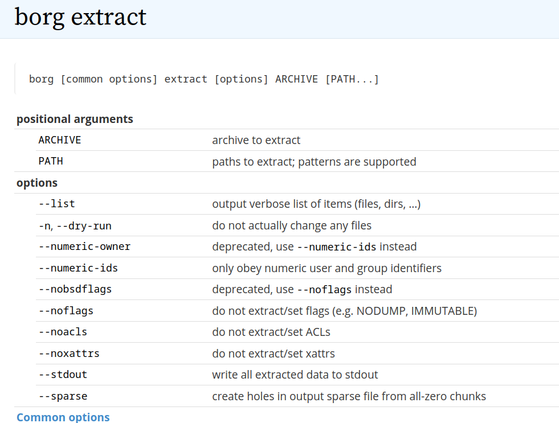Click the --dry-run option name
559x423 pixels.
[84, 225]
